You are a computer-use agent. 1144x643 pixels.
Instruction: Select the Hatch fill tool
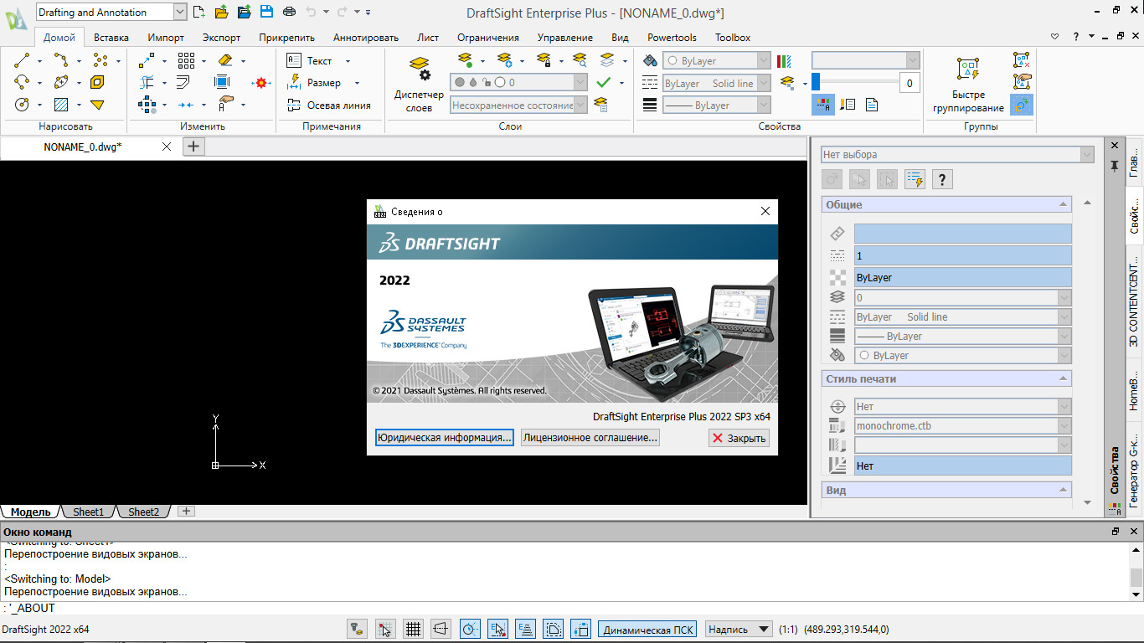61,105
